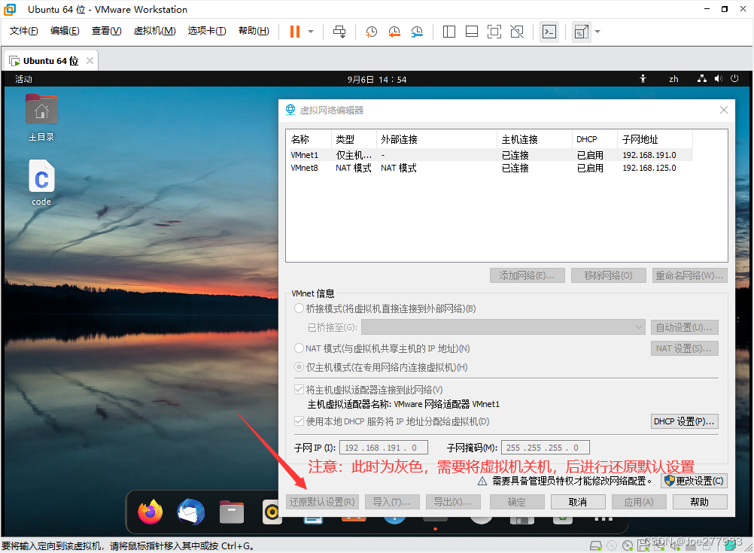Screen dimensions: 754x553
Task: Click the 导入(T)... button
Action: [392, 502]
